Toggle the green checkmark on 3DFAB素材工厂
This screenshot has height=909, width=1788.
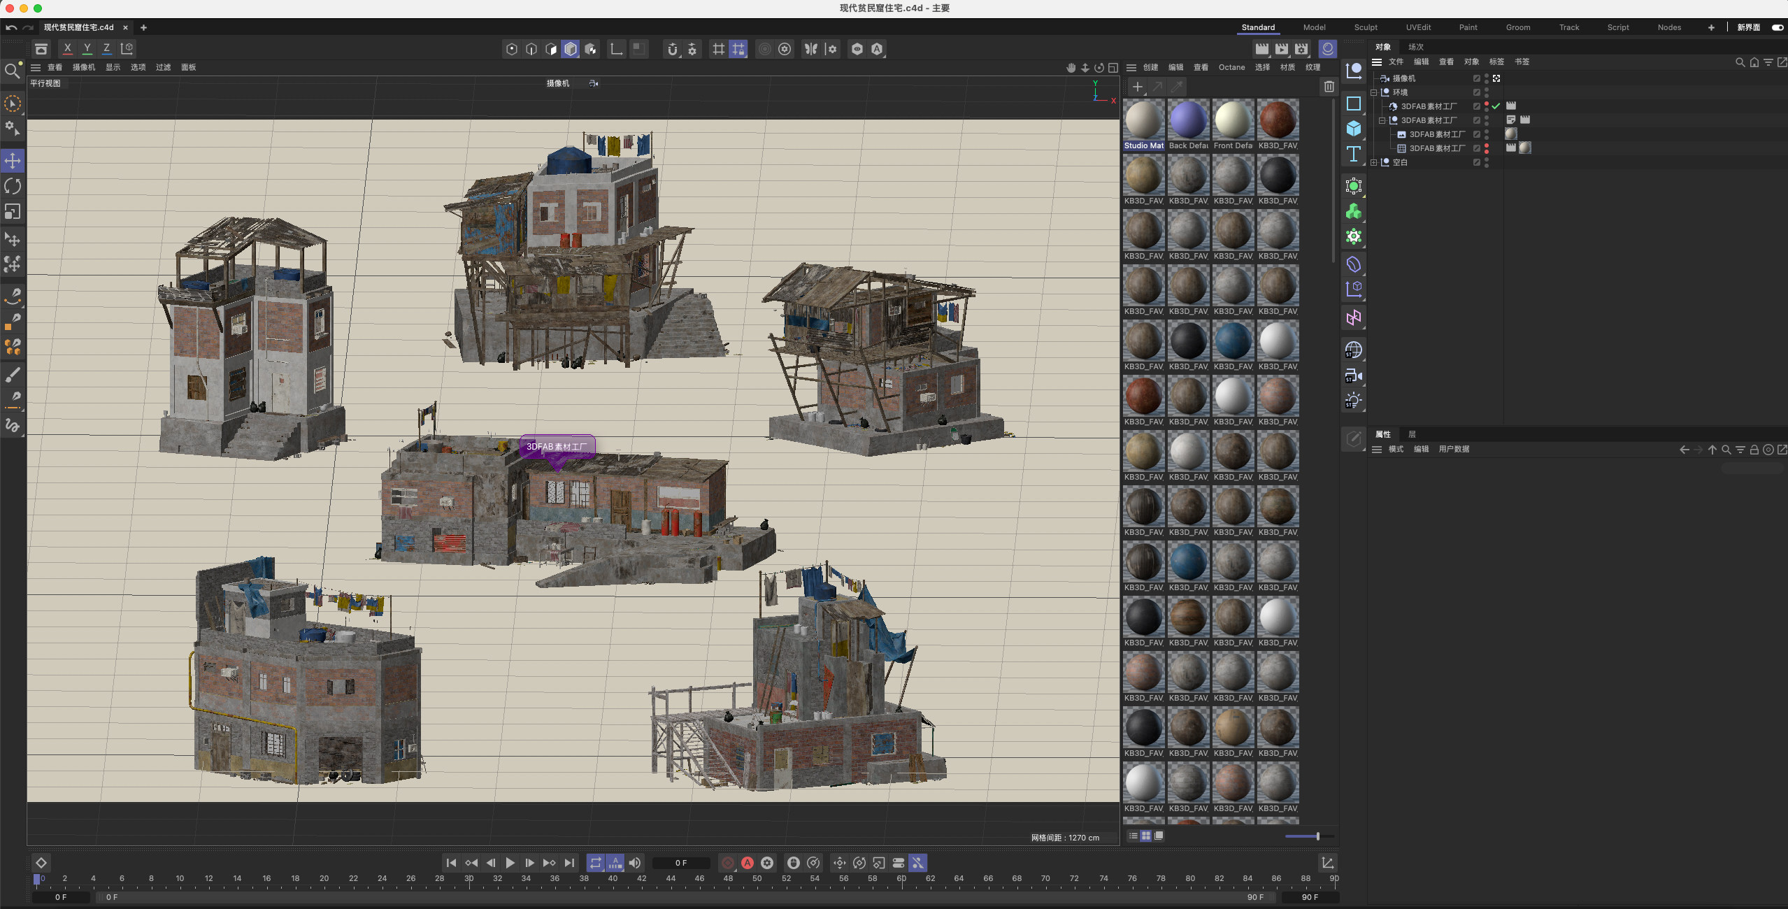click(x=1496, y=106)
